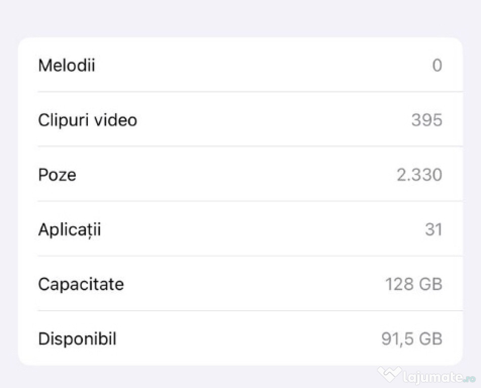The image size is (481, 388).
Task: Select the Disponibil row label
Action: tap(77, 339)
